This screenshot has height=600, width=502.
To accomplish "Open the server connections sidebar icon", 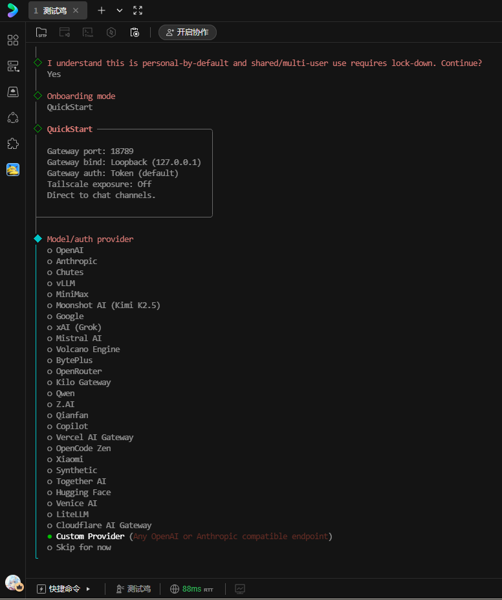I will click(13, 66).
